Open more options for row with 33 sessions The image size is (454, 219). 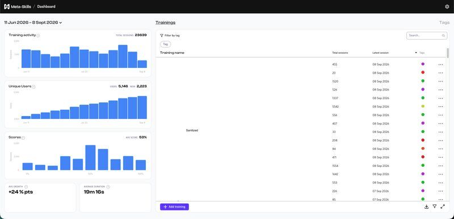pyautogui.click(x=441, y=132)
